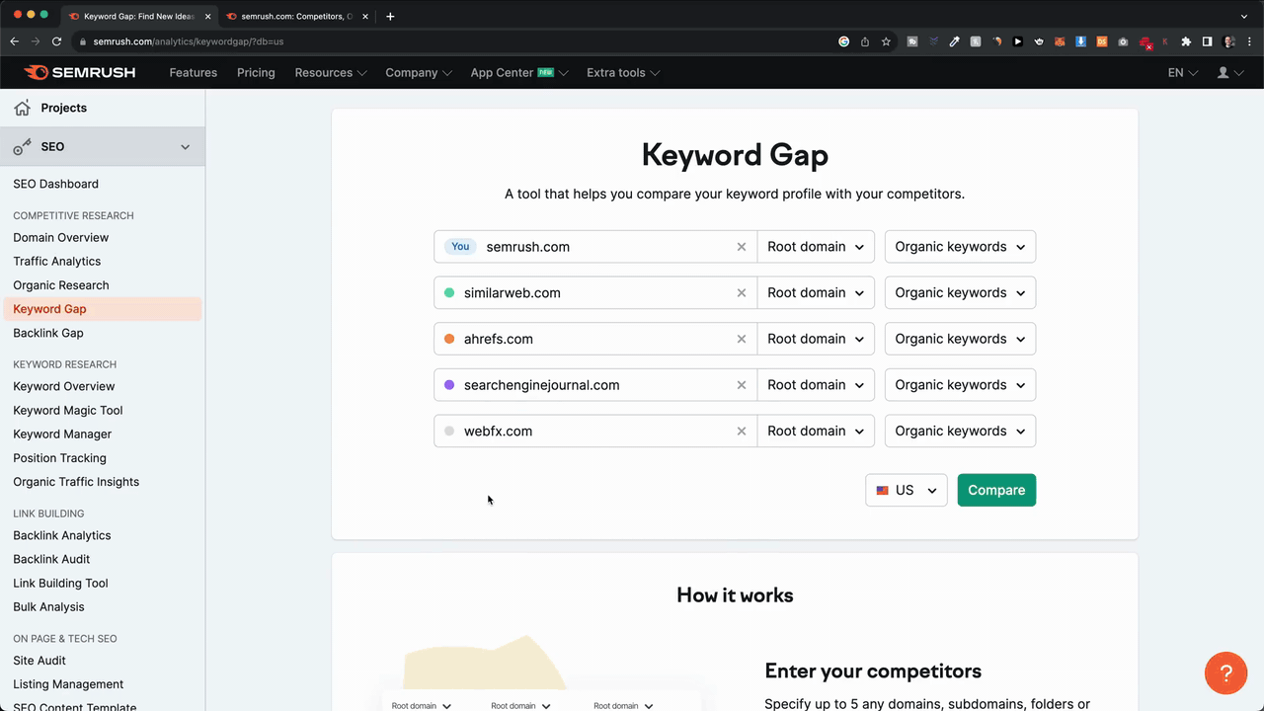Expand the Resources menu
Screen dimensions: 1264x711
pyautogui.click(x=331, y=73)
